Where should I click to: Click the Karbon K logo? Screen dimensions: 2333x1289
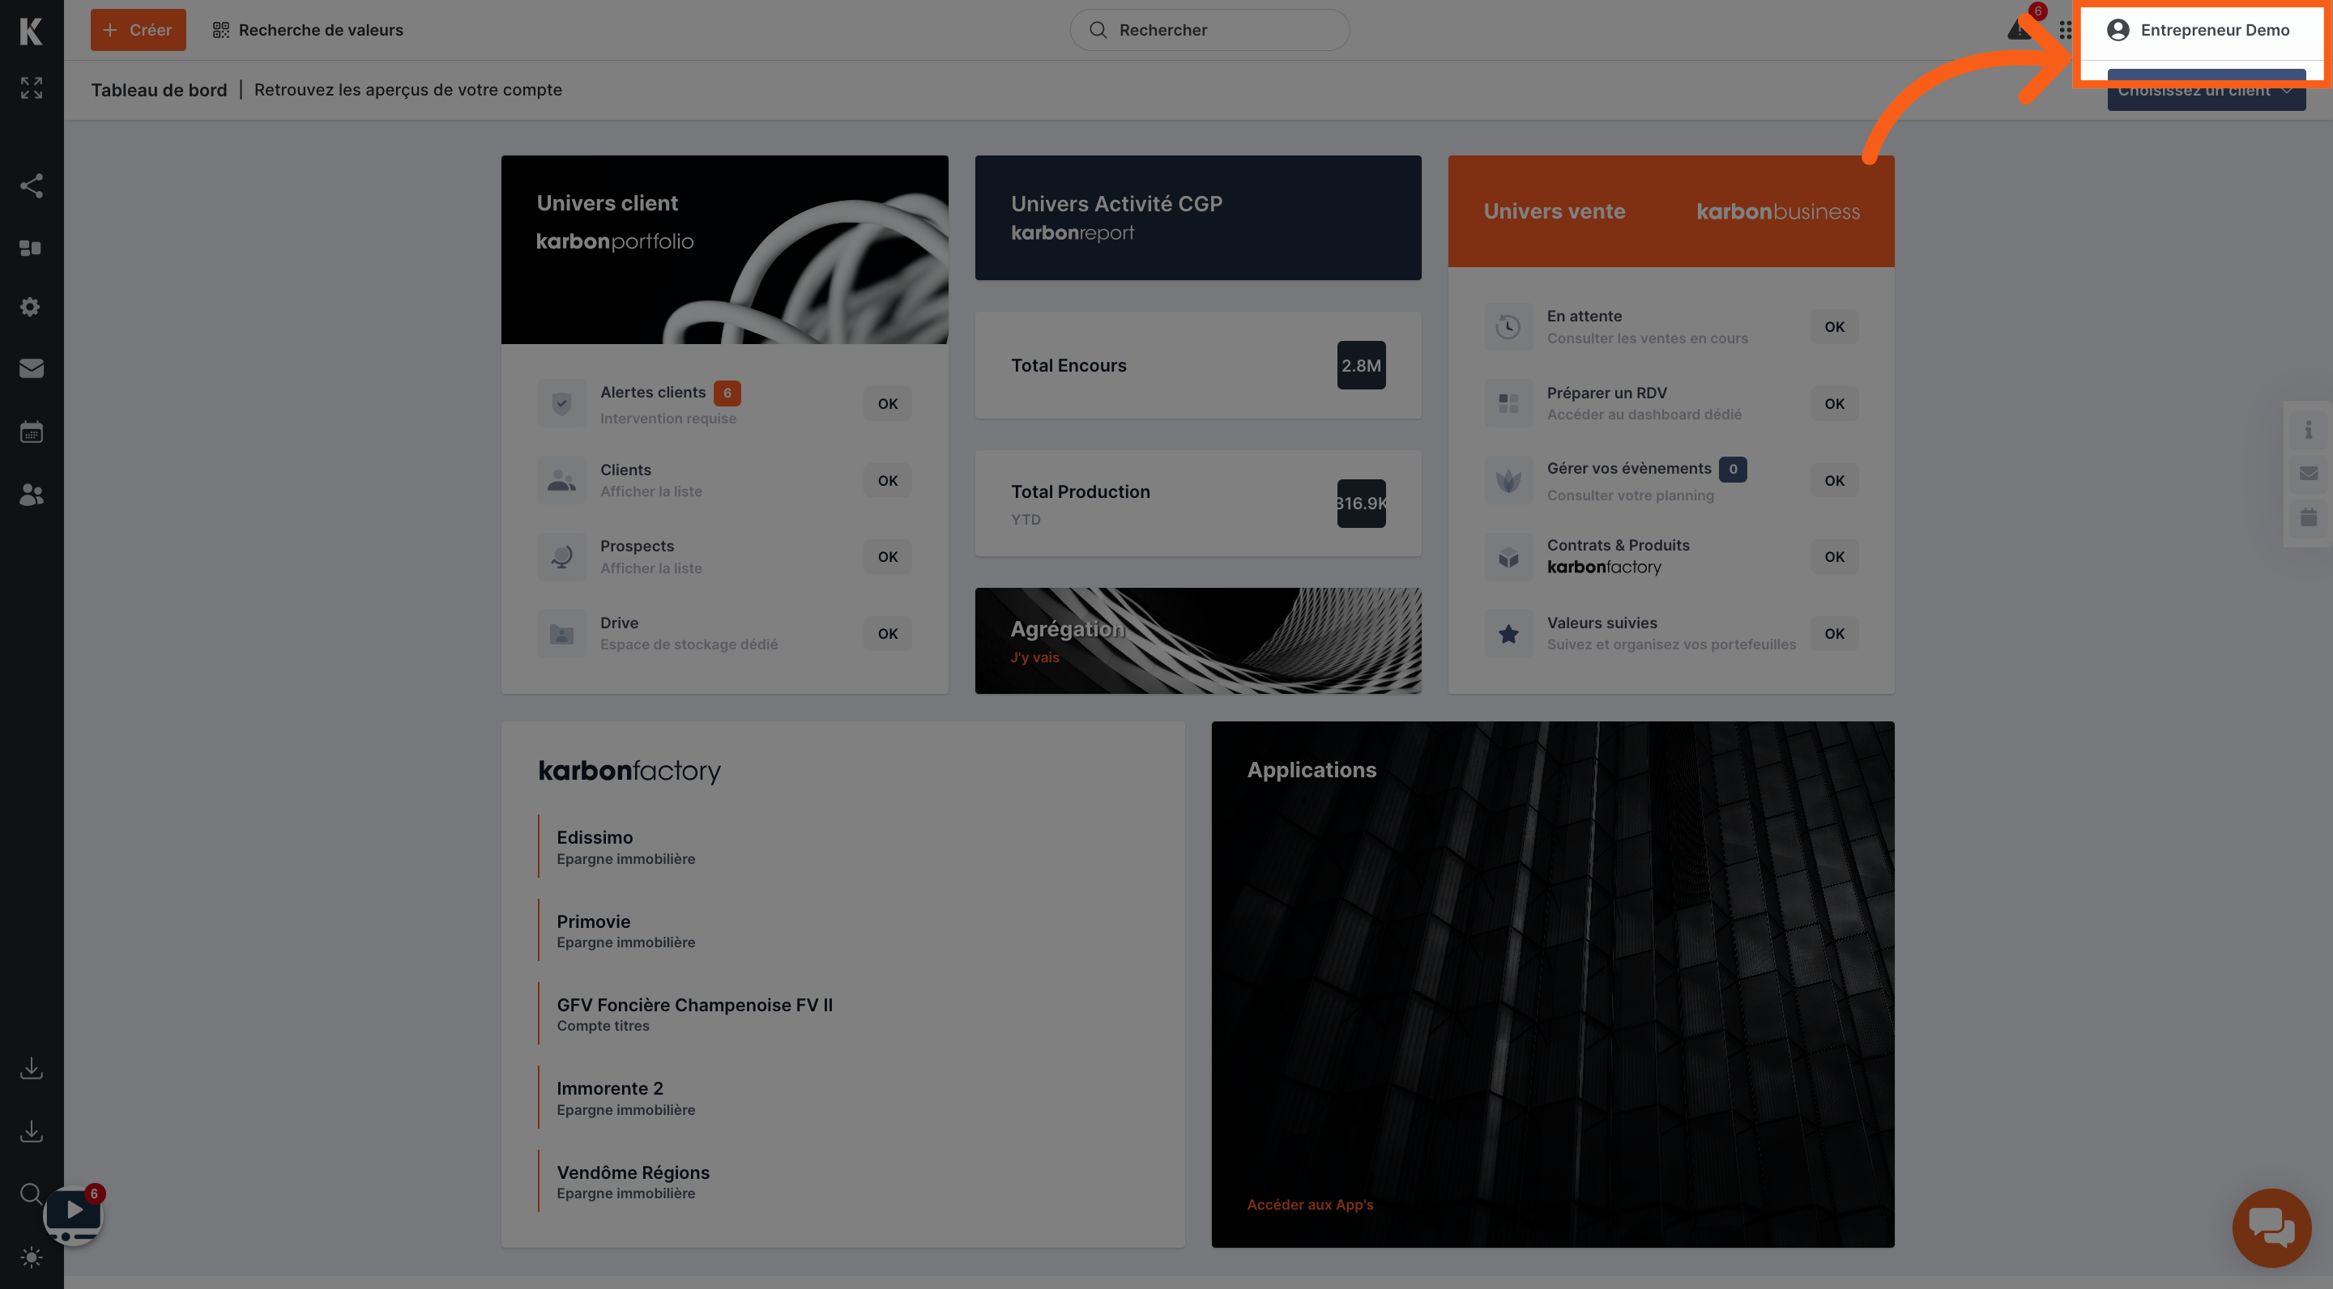coord(31,31)
